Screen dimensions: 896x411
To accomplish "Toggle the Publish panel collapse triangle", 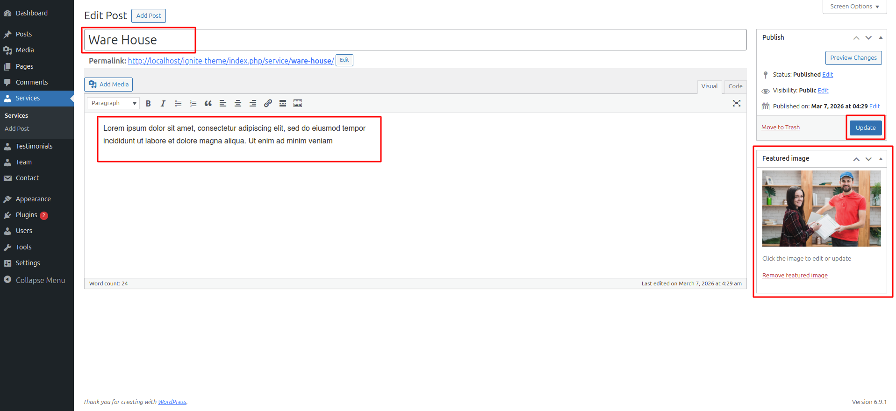I will 881,37.
